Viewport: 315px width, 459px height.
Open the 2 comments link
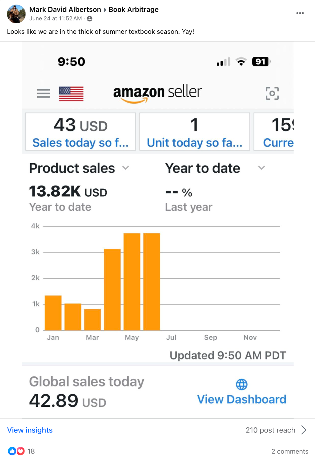click(290, 451)
